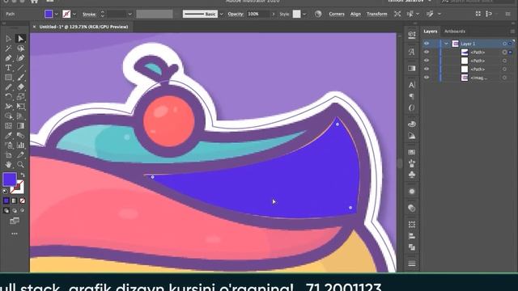Select the Magic Wand tool
Viewport: 518px width, 291px height.
[x=8, y=48]
